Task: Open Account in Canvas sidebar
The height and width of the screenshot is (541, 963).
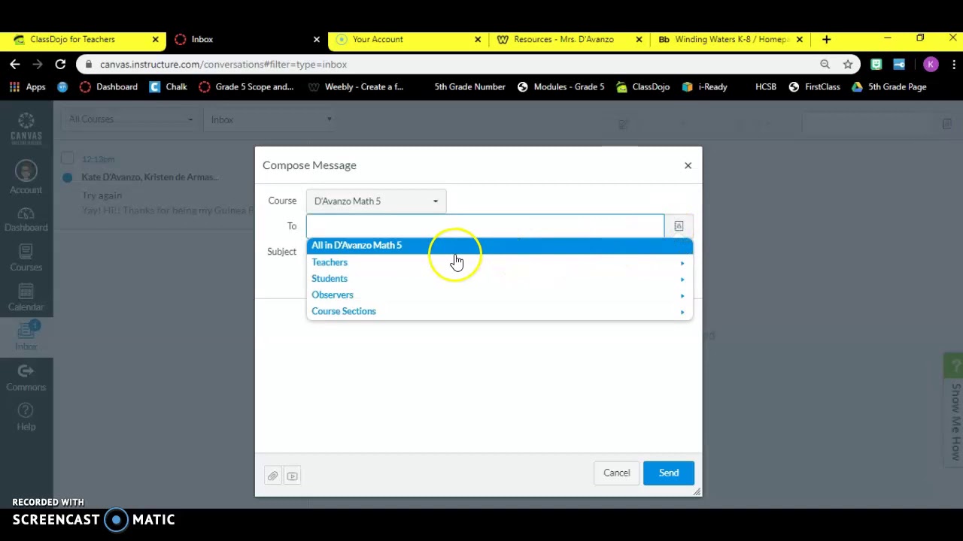Action: click(x=26, y=178)
